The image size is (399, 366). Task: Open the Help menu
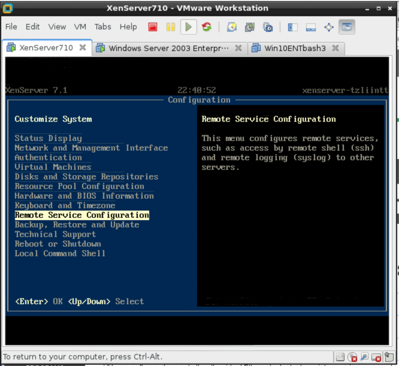128,27
